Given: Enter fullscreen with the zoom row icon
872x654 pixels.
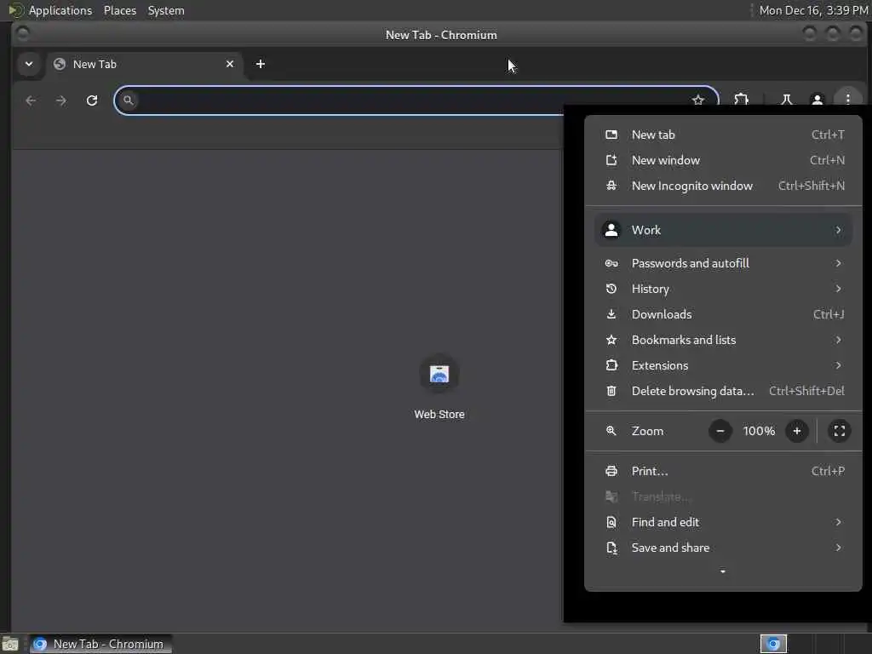Looking at the screenshot, I should coord(839,431).
